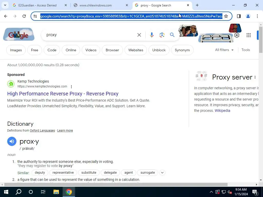Select synonym chip delegate
The height and width of the screenshot is (197, 263).
coord(110,173)
